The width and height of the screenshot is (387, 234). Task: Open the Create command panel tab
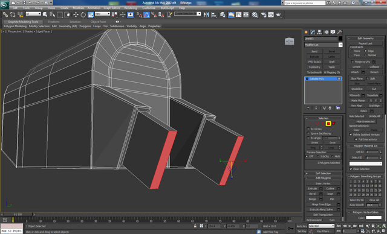(307, 32)
